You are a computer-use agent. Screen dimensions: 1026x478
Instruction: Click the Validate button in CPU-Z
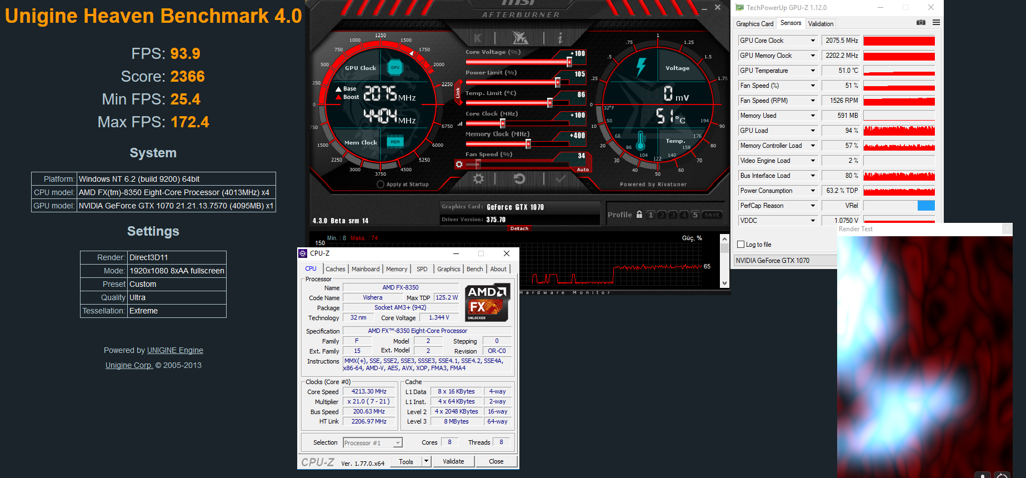coord(453,461)
